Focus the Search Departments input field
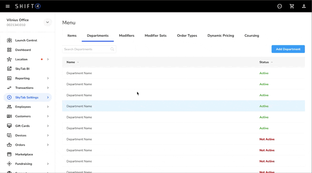The width and height of the screenshot is (312, 173). tap(89, 49)
